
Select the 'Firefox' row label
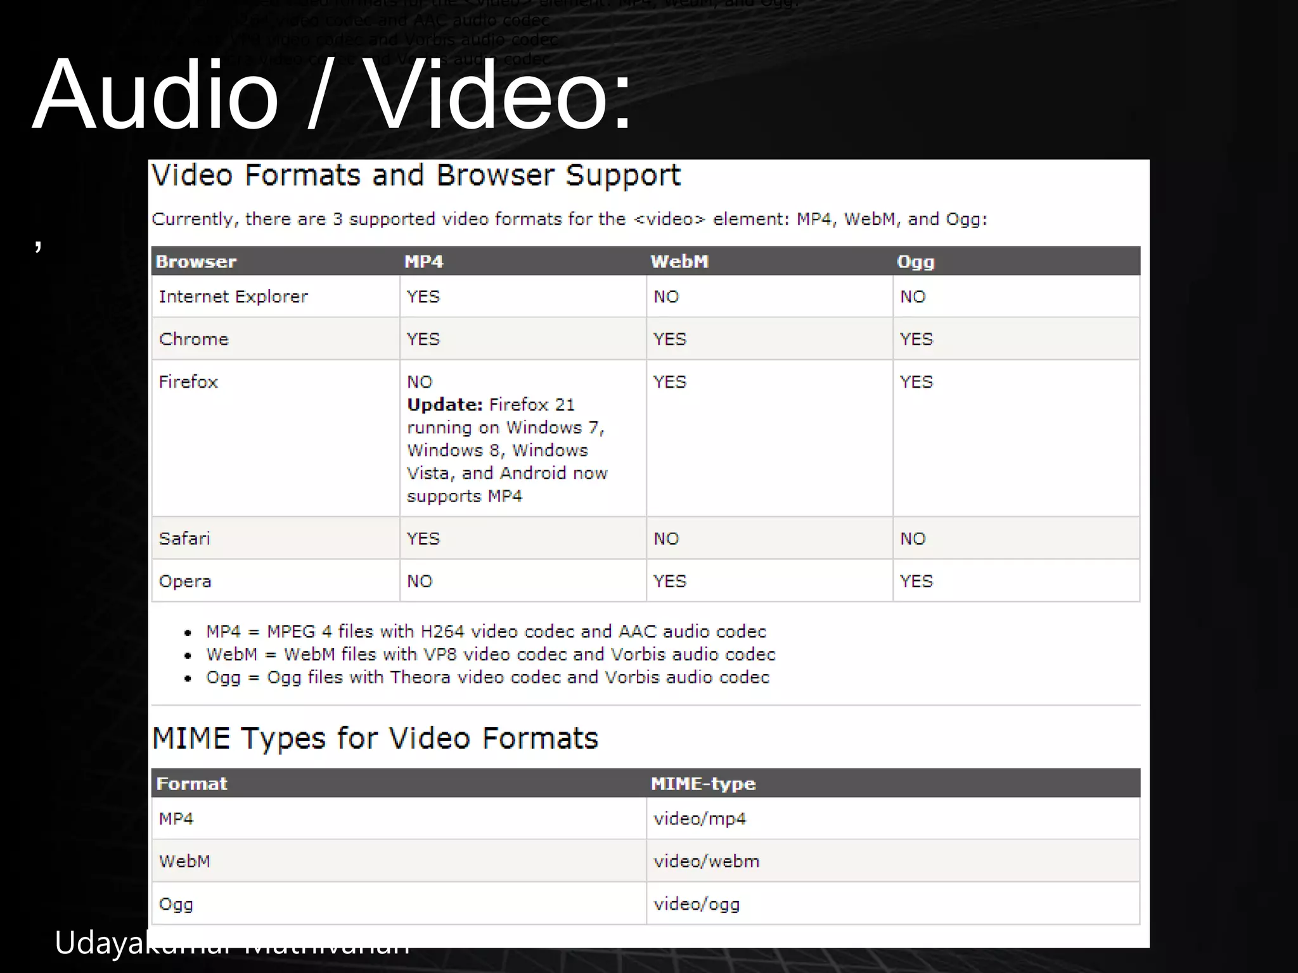click(188, 381)
